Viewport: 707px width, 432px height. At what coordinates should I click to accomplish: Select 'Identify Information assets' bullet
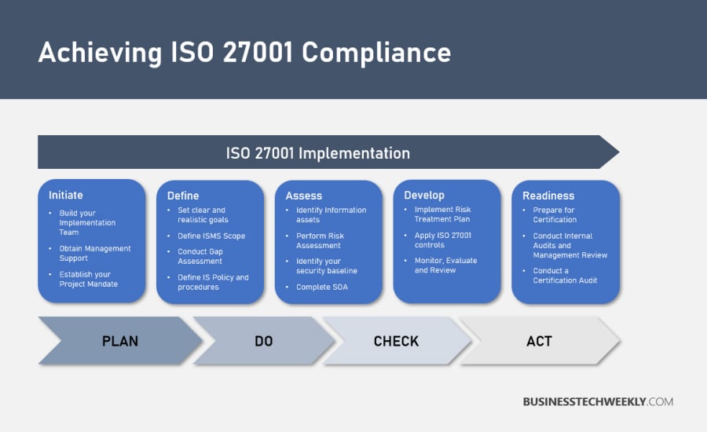331,215
